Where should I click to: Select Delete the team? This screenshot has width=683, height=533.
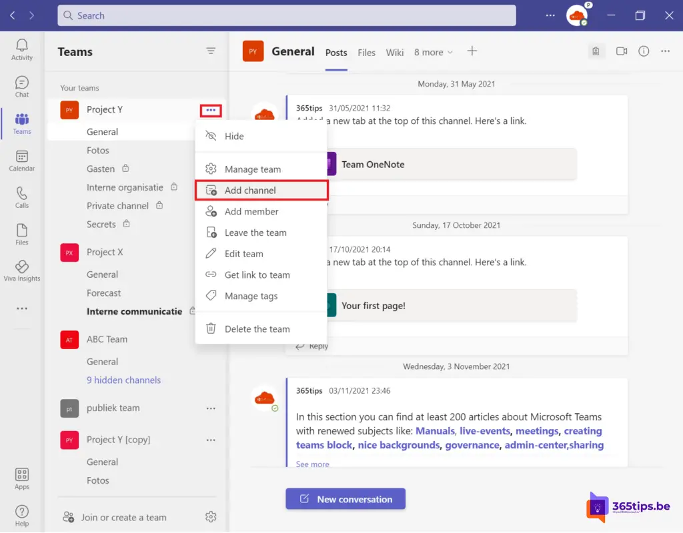click(x=261, y=329)
